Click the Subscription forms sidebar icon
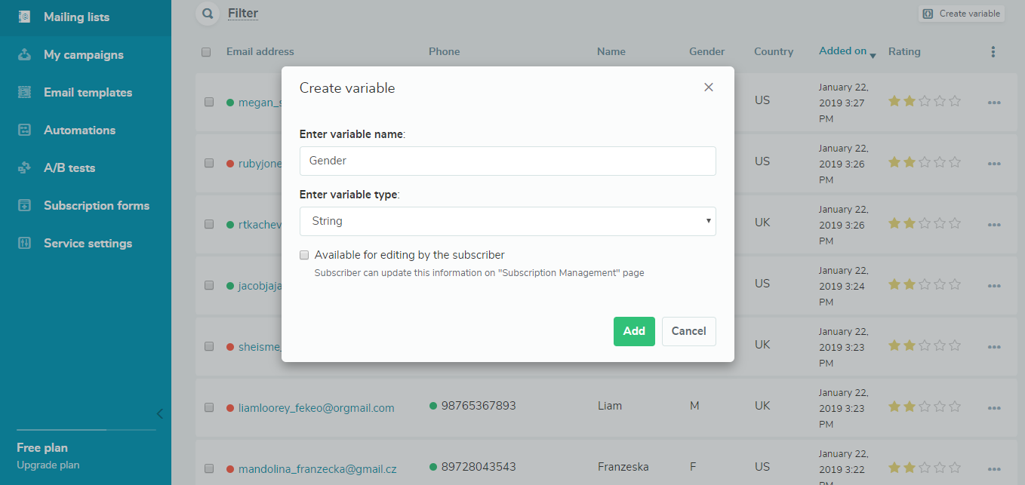Screen dimensions: 1025x485 click(24, 205)
